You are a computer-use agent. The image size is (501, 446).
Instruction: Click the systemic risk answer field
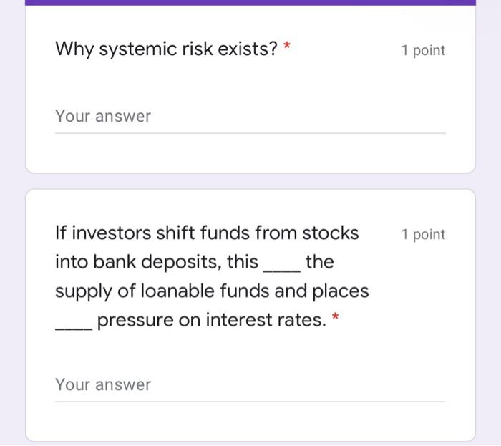click(x=250, y=117)
